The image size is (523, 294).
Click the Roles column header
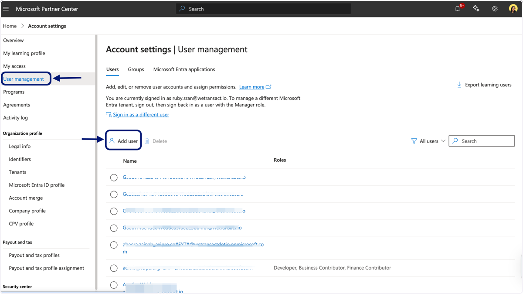pyautogui.click(x=280, y=160)
